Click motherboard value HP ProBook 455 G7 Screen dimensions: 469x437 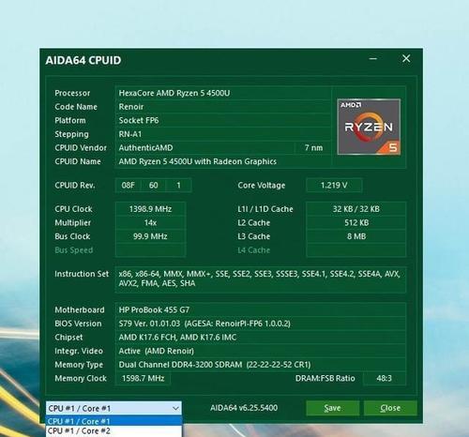(x=154, y=310)
